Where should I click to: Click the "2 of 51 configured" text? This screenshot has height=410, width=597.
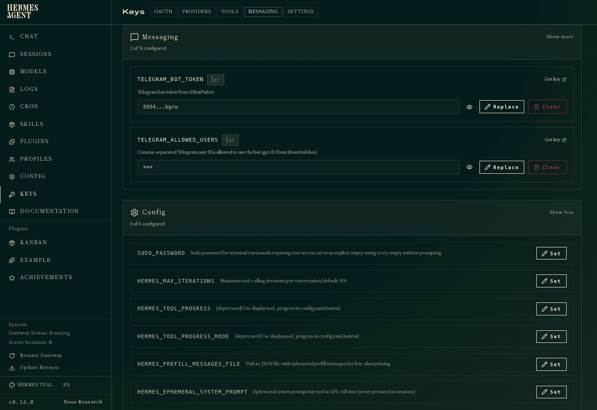tap(148, 48)
